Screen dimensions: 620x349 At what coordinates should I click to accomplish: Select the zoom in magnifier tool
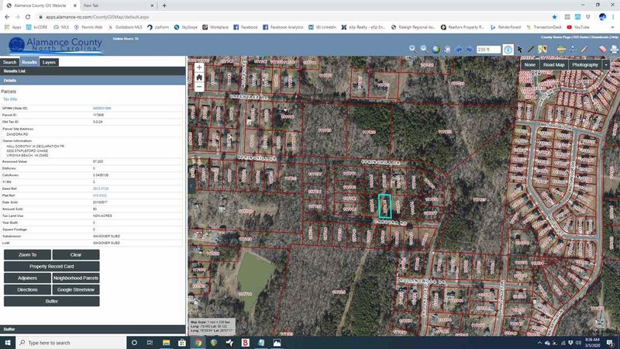(x=413, y=49)
